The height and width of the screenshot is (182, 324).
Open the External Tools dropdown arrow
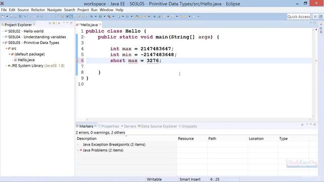coord(113,17)
